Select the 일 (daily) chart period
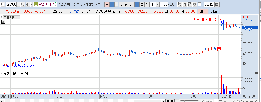The height and width of the screenshot is (102, 261). [107, 4]
